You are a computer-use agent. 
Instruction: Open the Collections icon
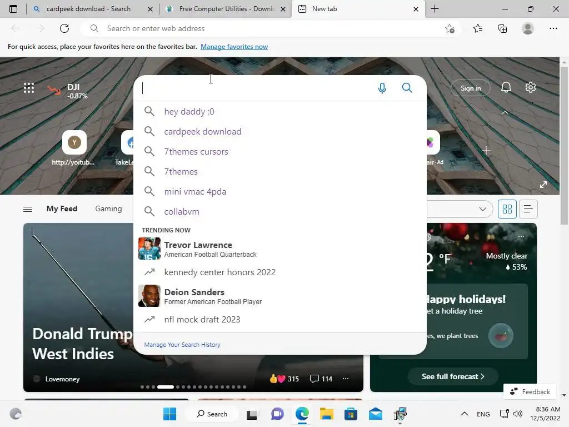coord(502,28)
